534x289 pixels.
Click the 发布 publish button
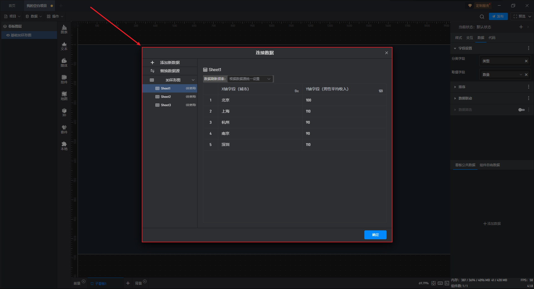tap(498, 16)
